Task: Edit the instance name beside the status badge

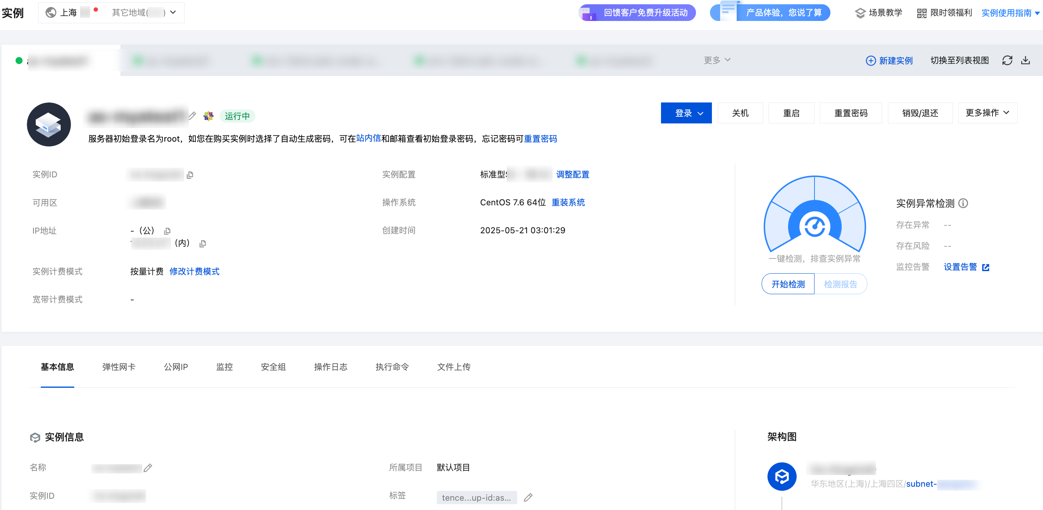Action: pyautogui.click(x=192, y=116)
